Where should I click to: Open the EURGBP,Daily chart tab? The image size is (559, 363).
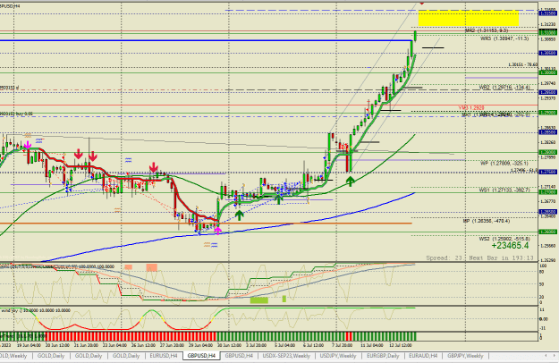383,356
